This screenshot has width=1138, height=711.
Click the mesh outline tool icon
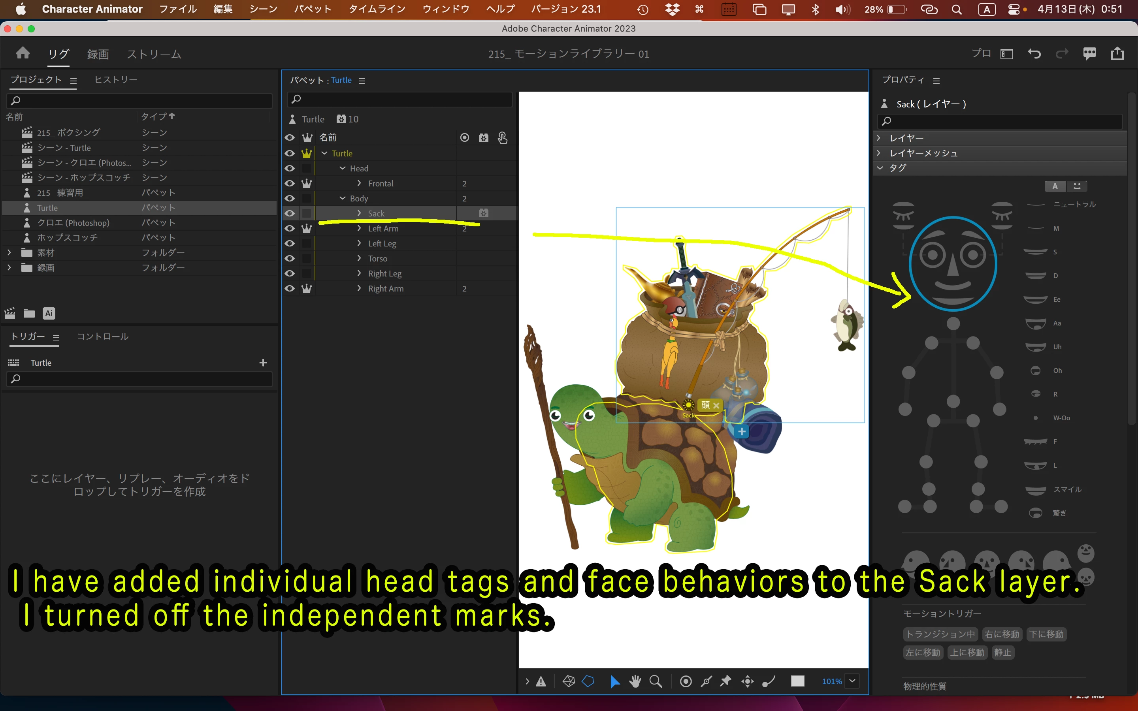(x=588, y=681)
